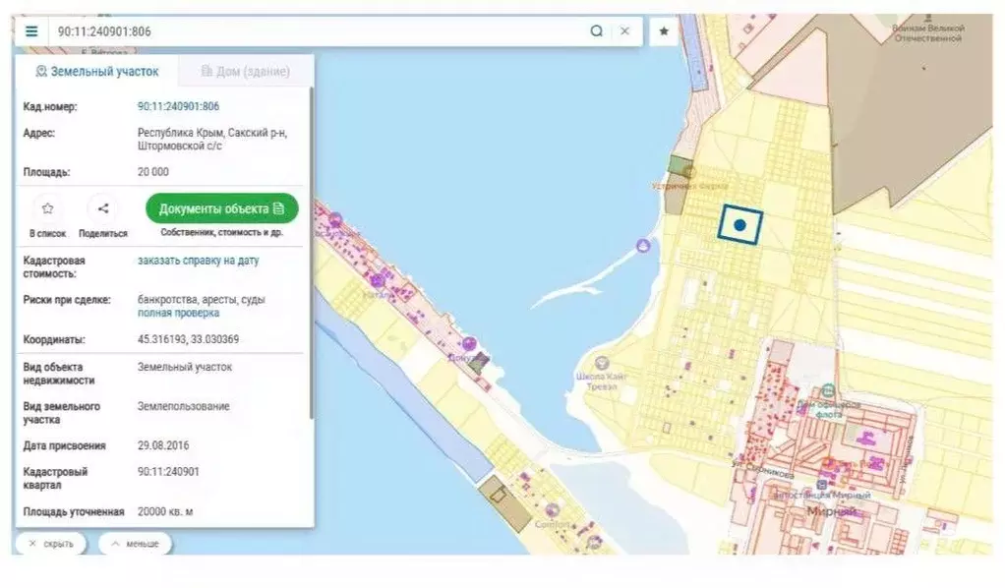Click the Автостанция Мирный map icon
Viewport: 1005px width, 588px height.
coord(822,484)
